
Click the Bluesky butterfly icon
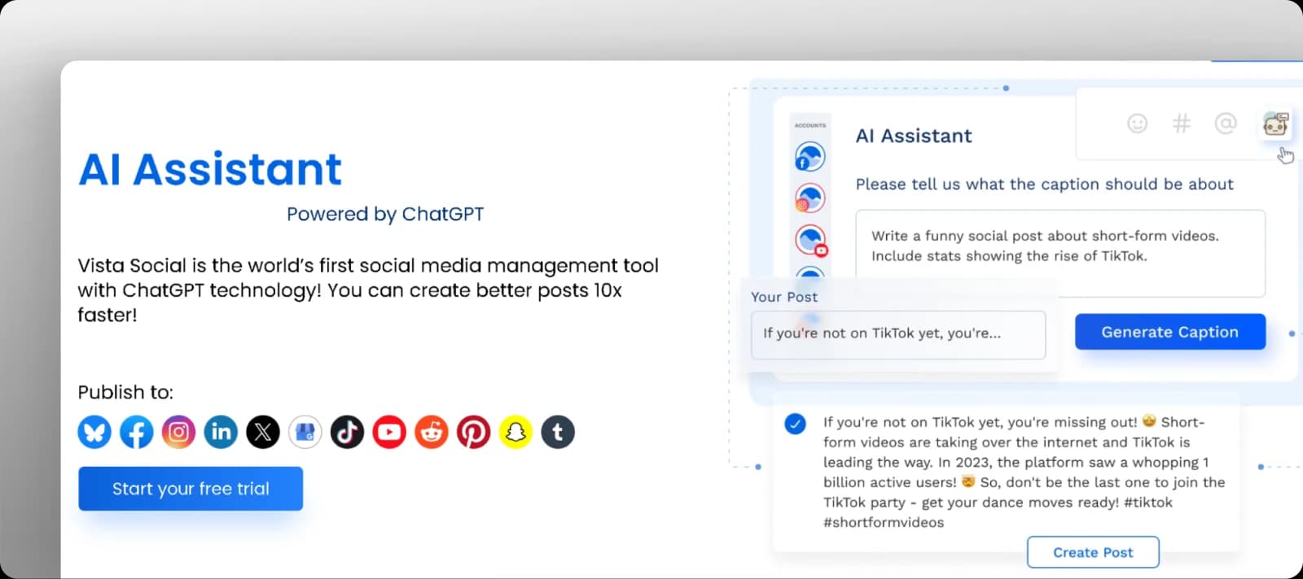point(94,432)
